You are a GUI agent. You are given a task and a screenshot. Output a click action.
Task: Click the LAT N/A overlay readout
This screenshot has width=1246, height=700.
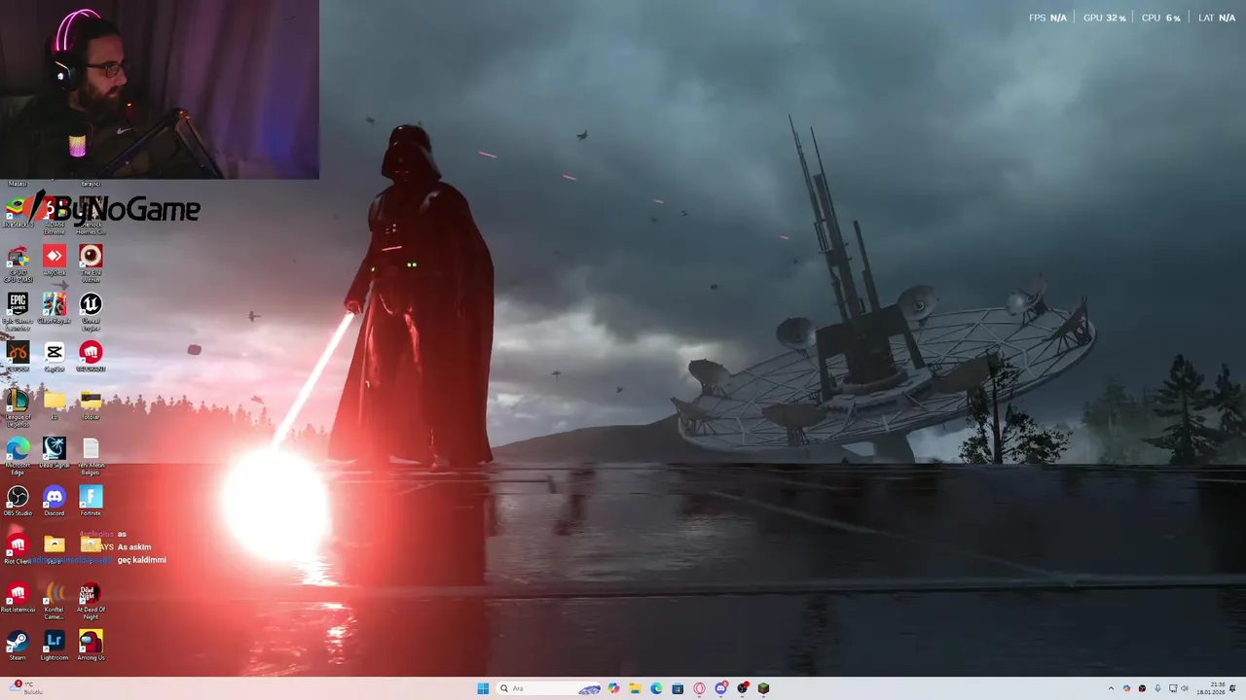pos(1217,17)
